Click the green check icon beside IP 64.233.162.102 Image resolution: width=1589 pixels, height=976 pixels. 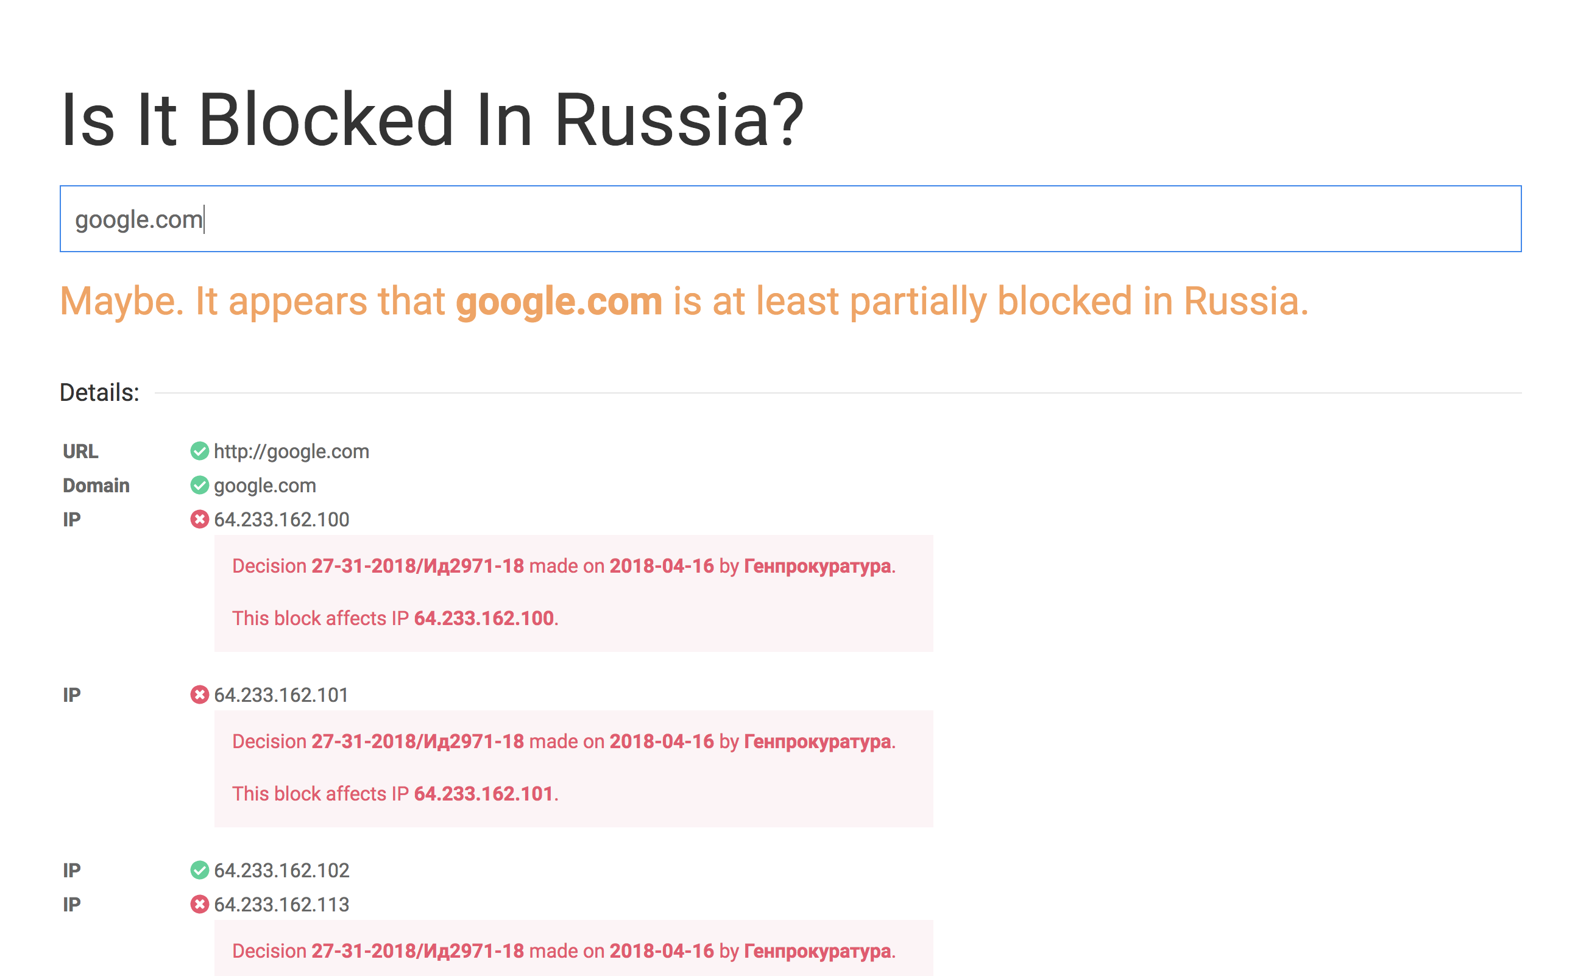click(x=200, y=870)
